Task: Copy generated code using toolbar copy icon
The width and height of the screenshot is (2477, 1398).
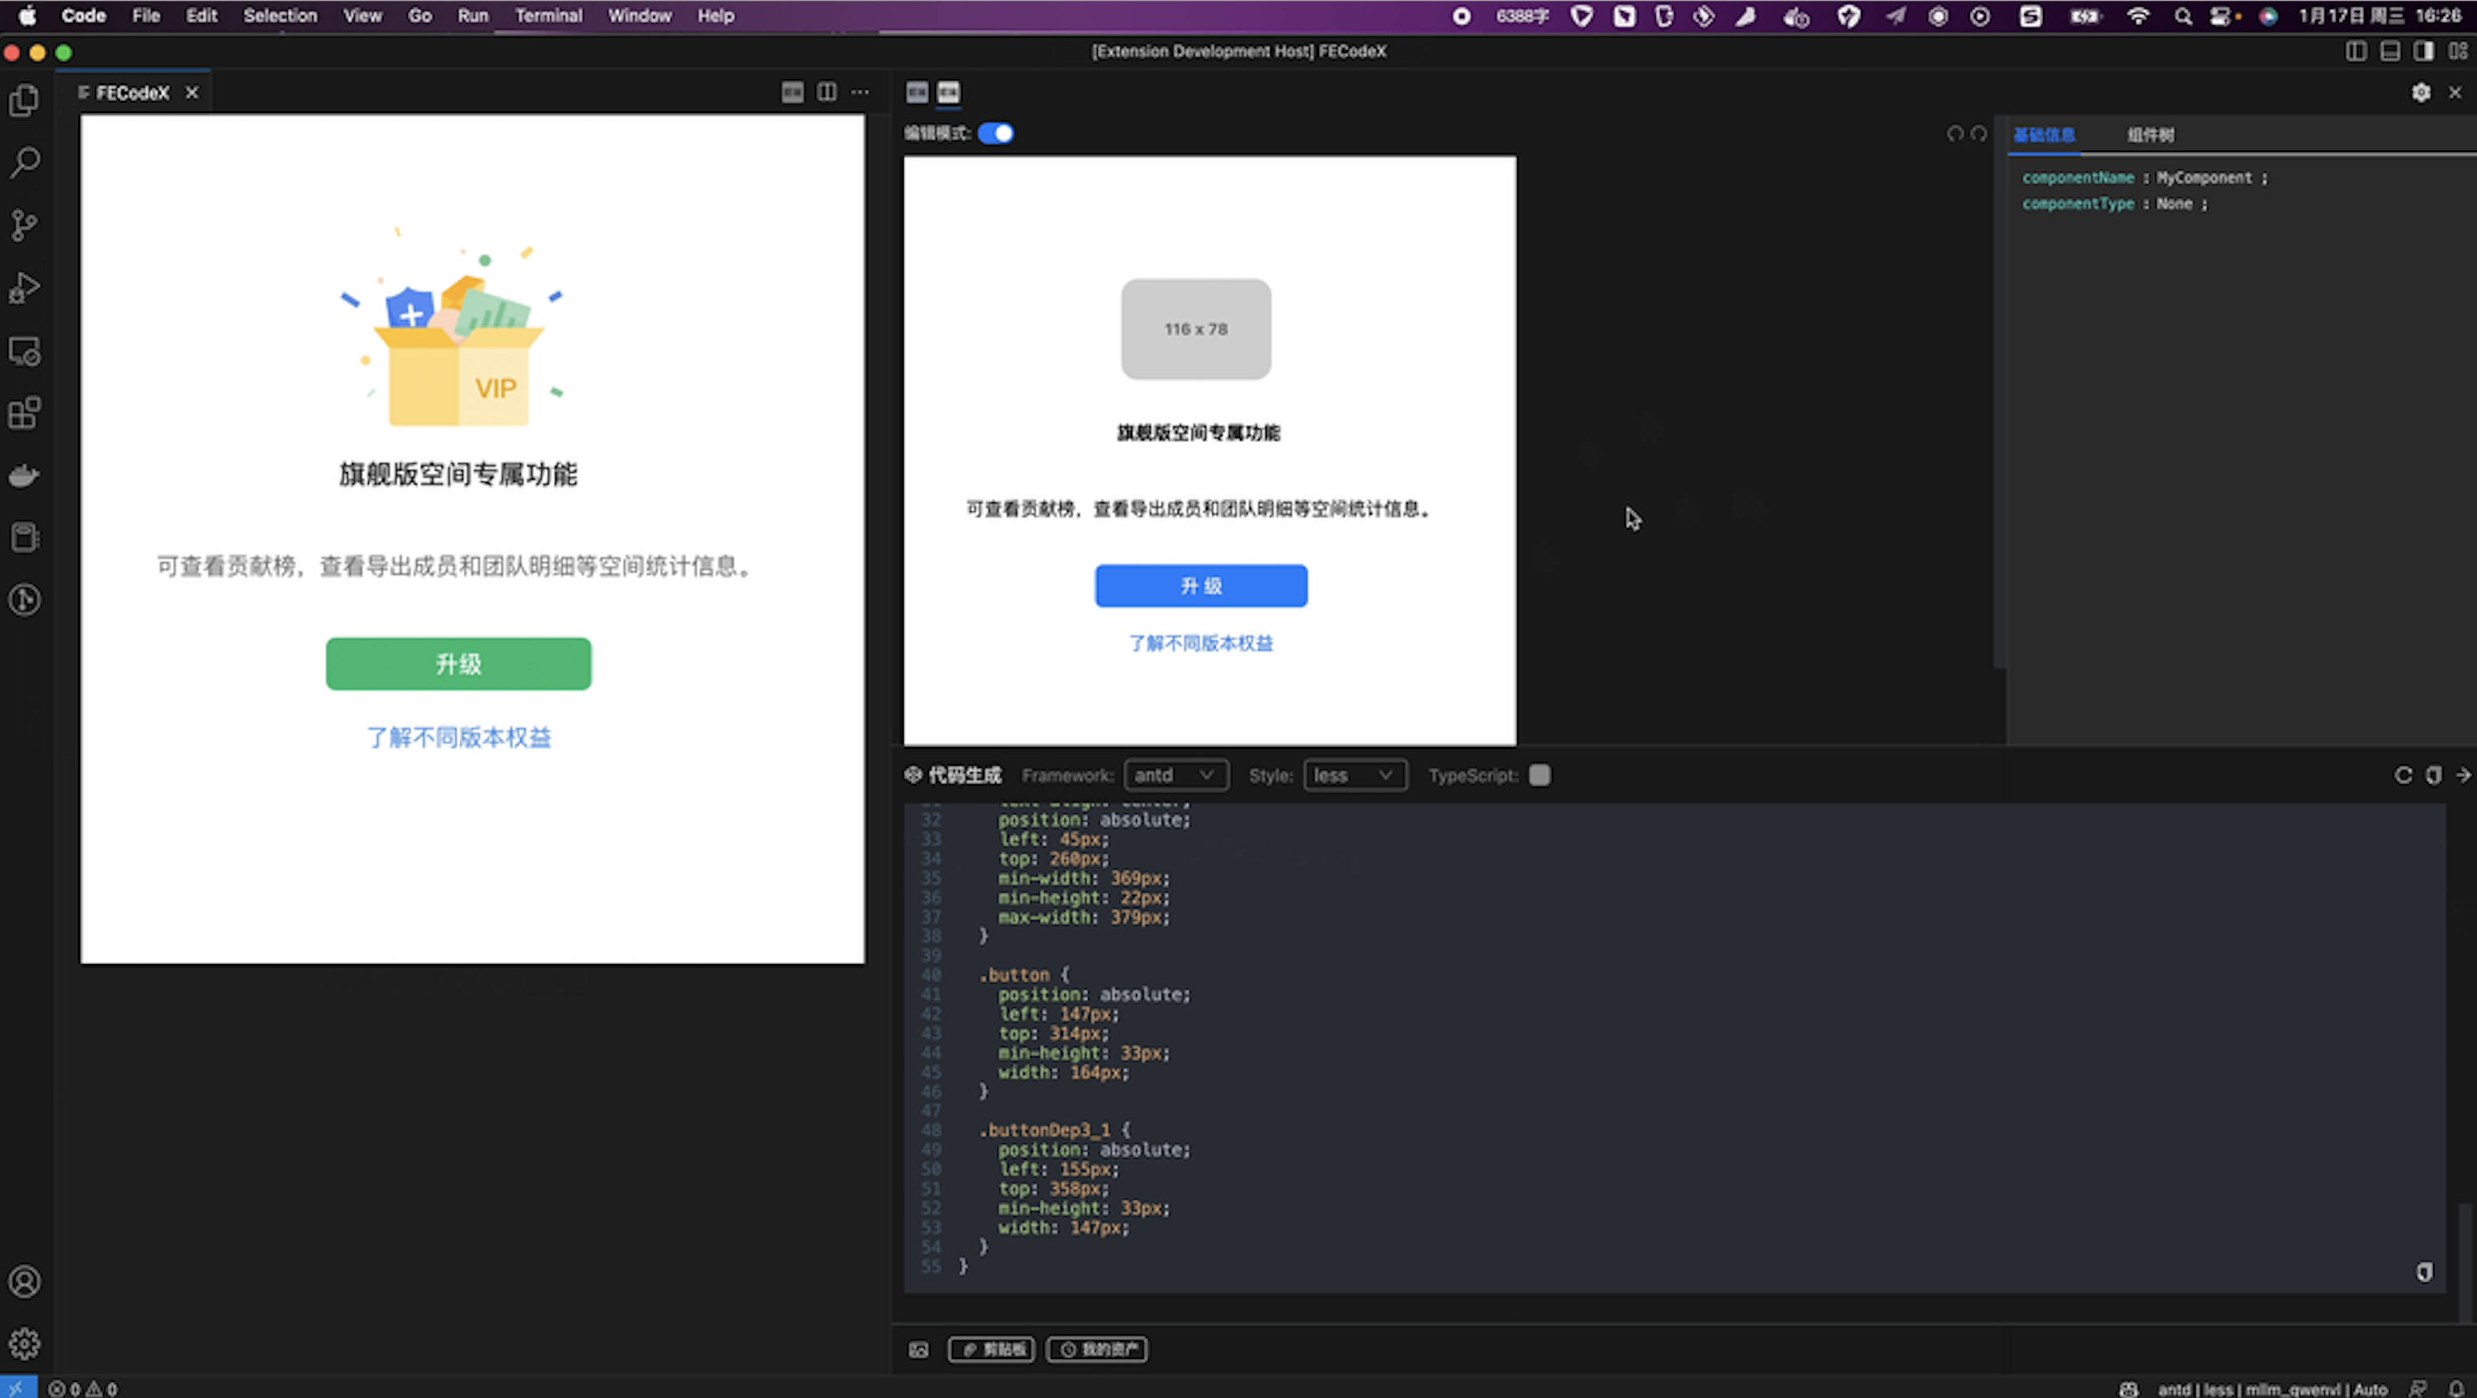Action: pos(2433,775)
